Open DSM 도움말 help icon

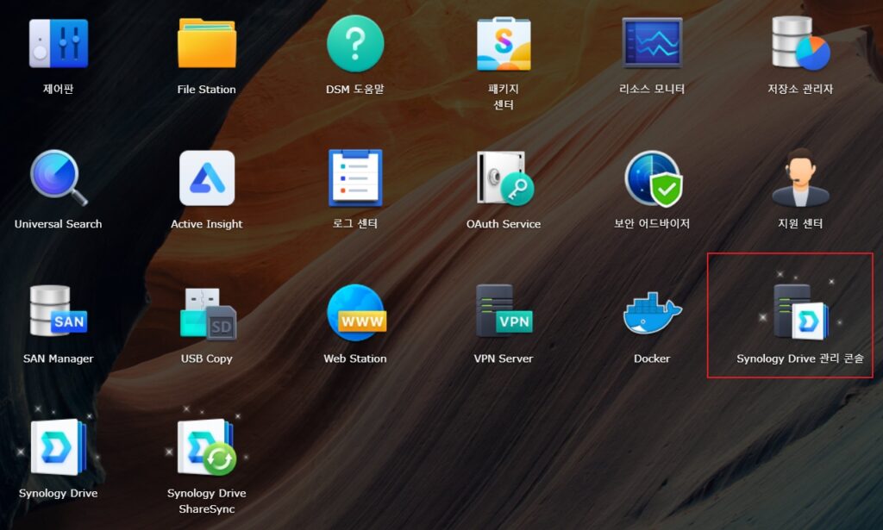pos(354,44)
